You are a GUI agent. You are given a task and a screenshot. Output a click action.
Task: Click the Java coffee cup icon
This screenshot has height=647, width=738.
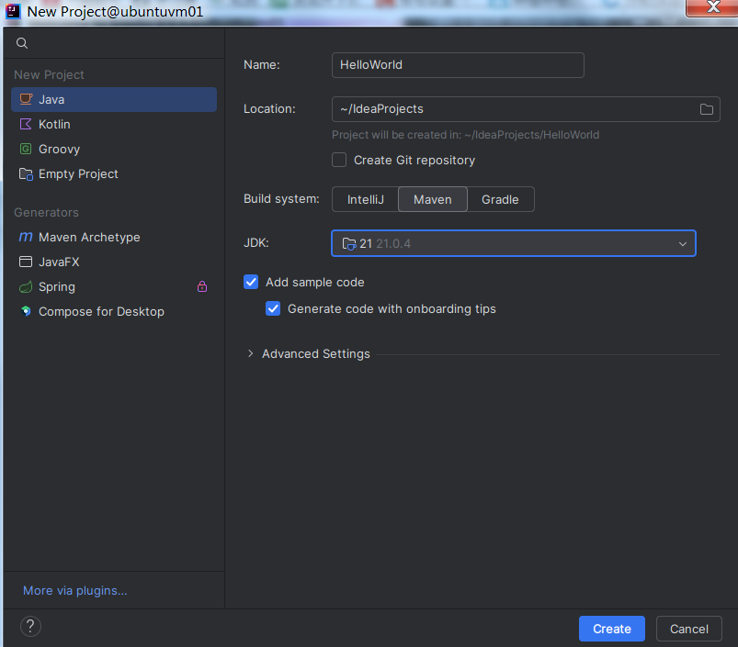point(26,99)
